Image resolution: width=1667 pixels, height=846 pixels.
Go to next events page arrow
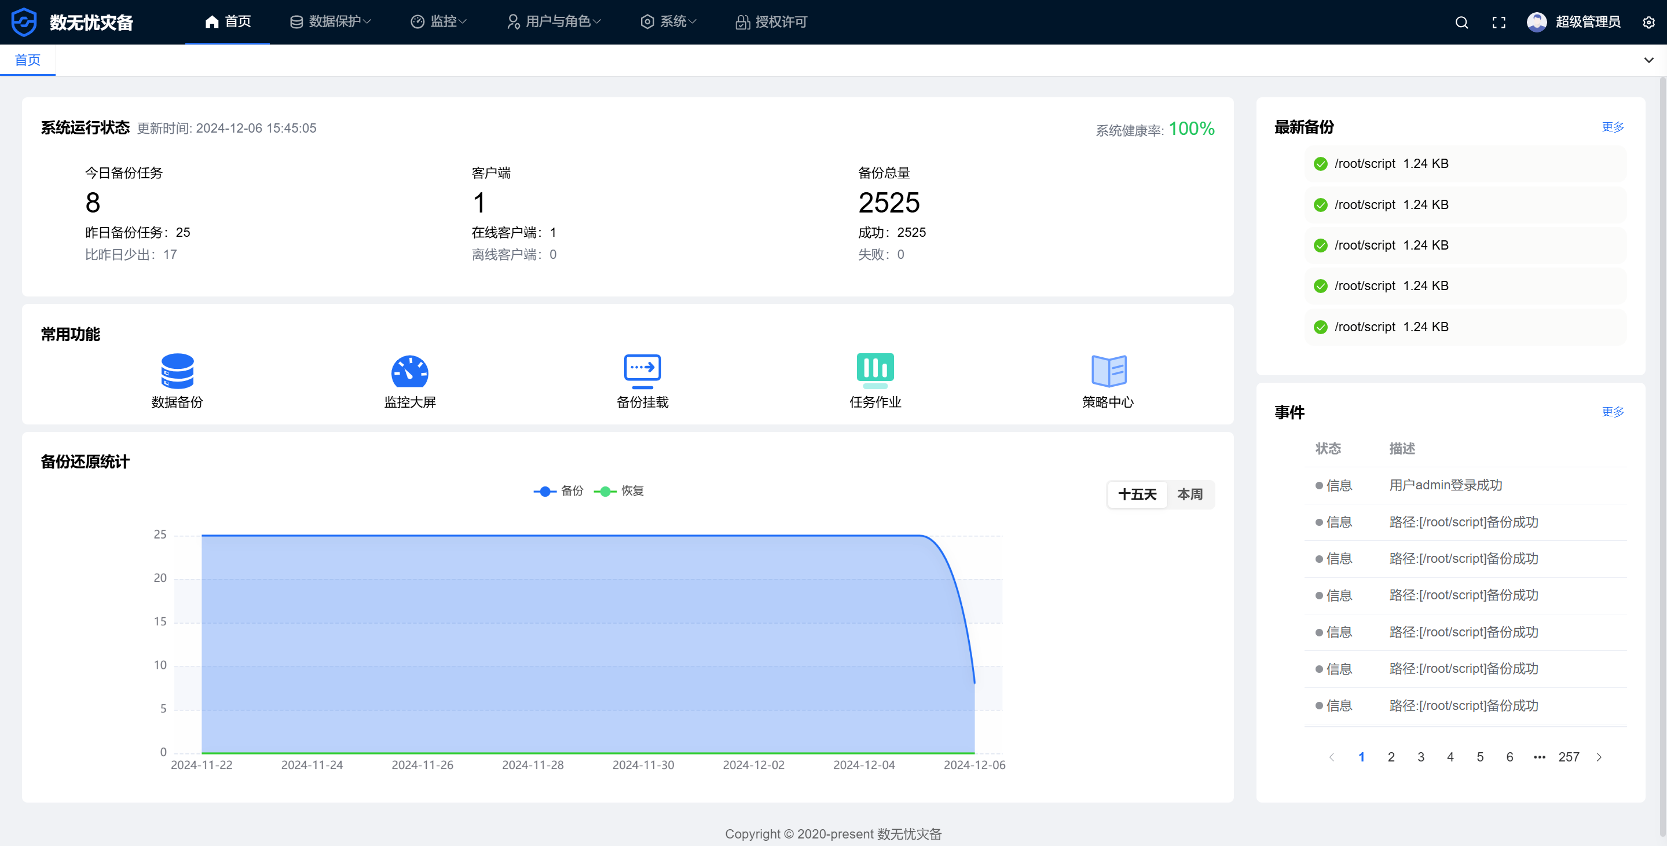point(1599,757)
